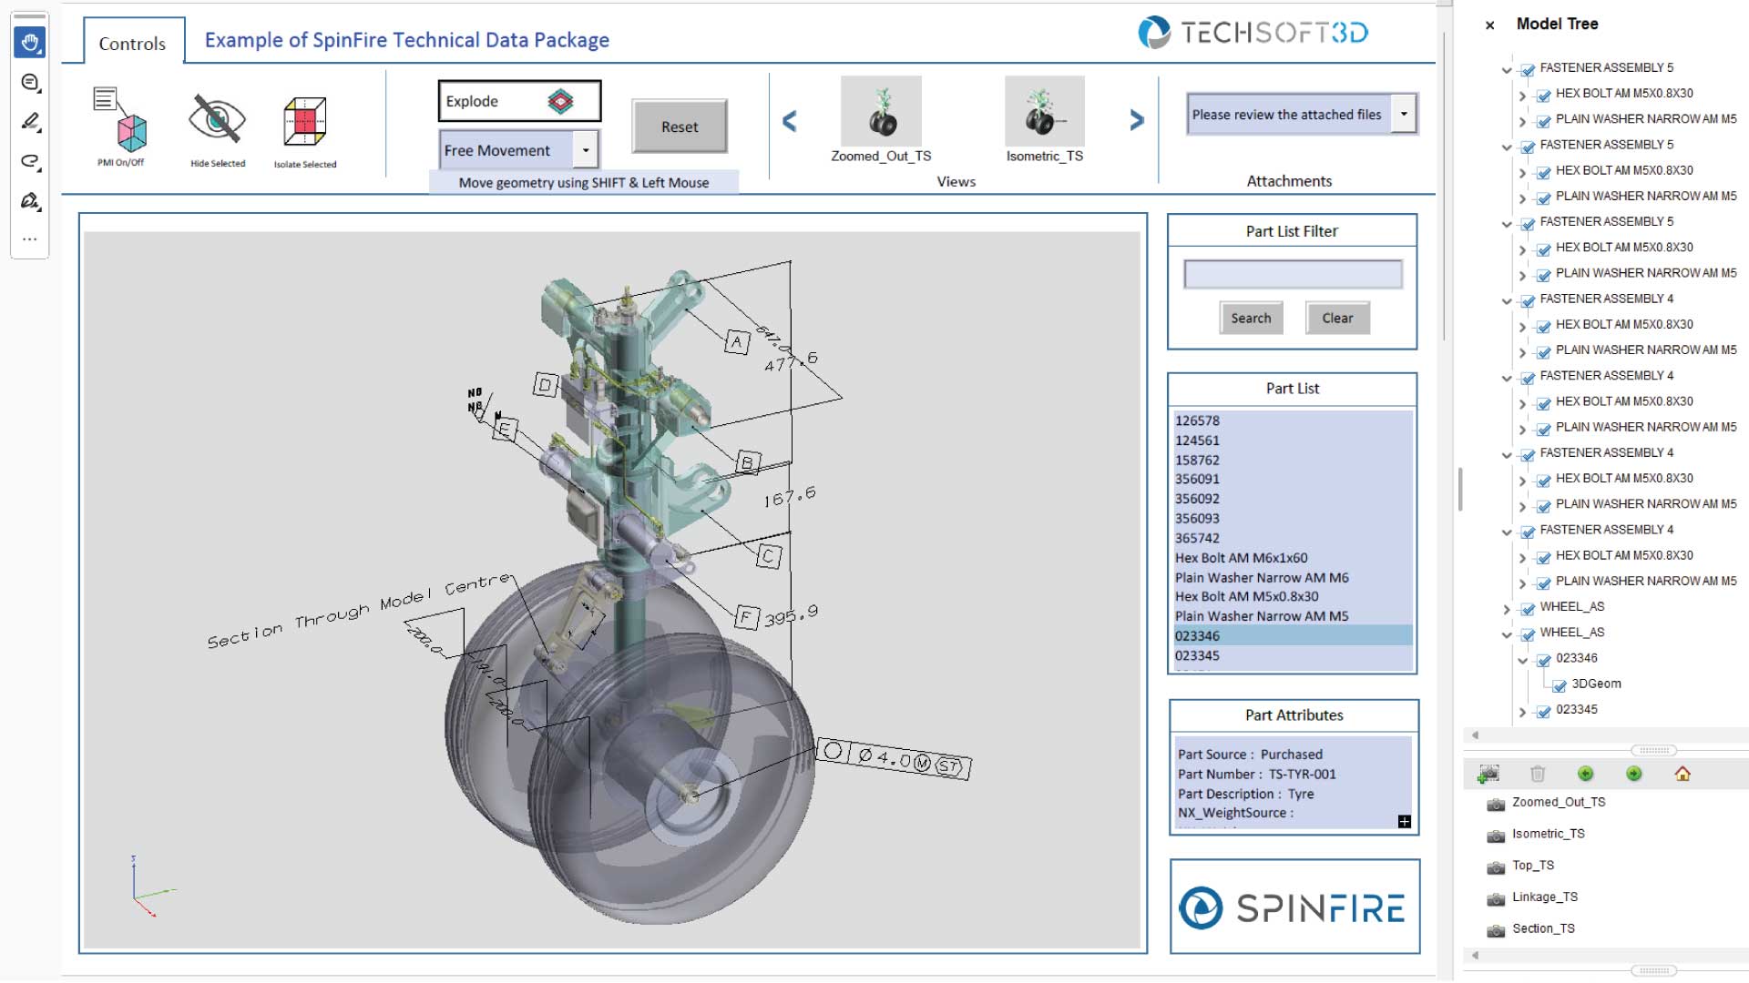Click Search in the Part List Filter
Image resolution: width=1749 pixels, height=983 pixels.
pyautogui.click(x=1250, y=318)
